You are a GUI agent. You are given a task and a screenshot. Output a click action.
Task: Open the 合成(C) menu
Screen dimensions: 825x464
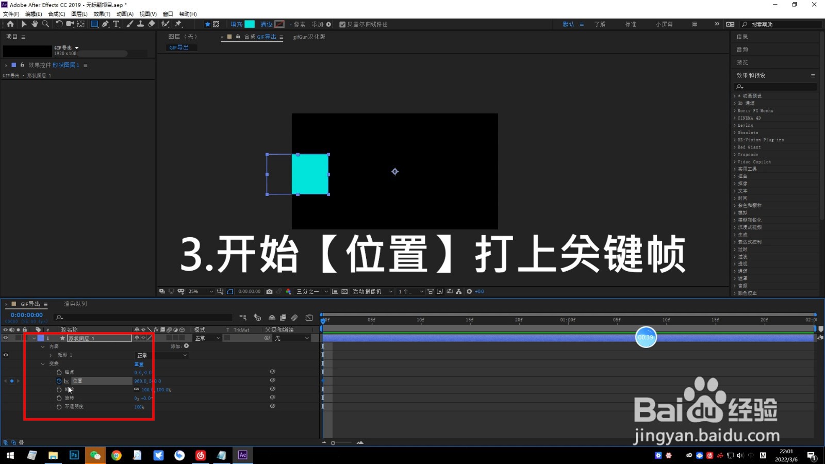point(57,14)
